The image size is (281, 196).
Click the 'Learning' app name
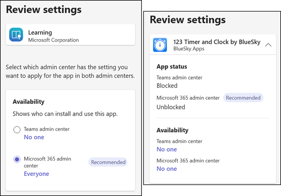coord(40,33)
